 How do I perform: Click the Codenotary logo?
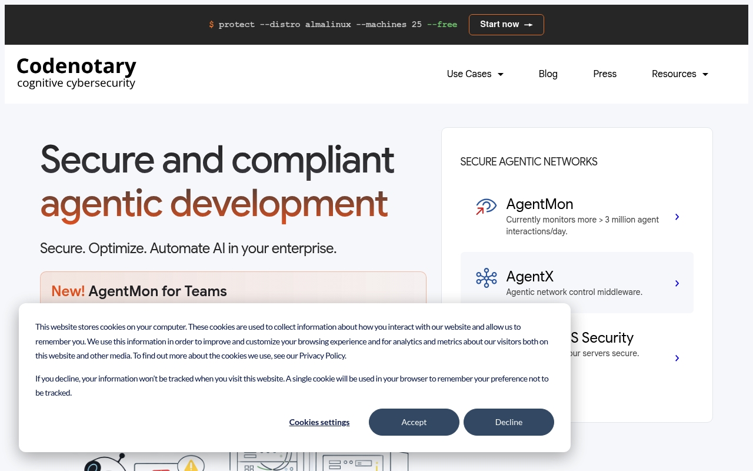point(76,73)
